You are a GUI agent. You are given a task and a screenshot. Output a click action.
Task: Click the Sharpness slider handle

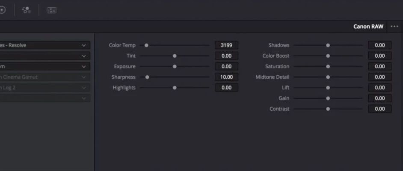tap(147, 77)
